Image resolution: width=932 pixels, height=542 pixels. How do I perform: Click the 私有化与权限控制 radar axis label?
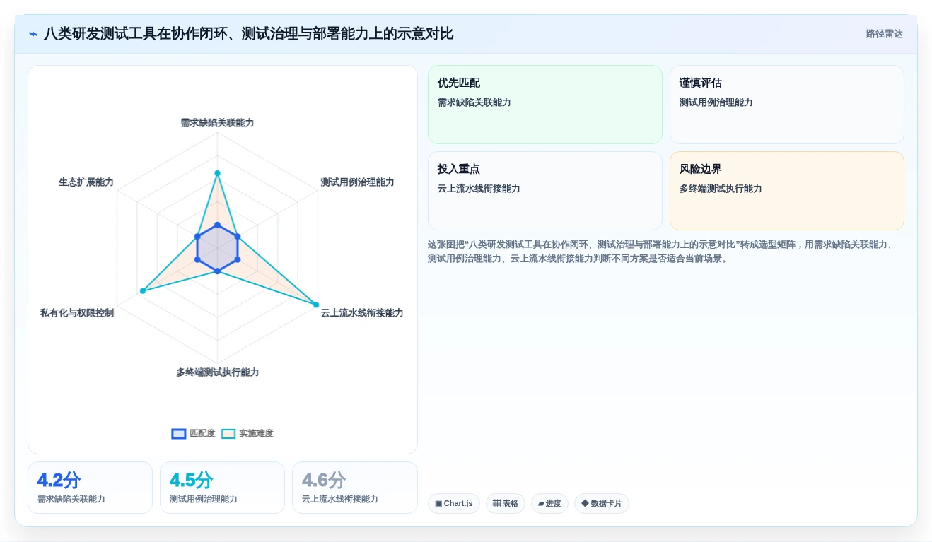[x=77, y=313]
